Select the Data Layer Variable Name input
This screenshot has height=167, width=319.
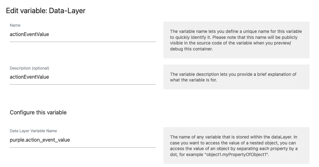click(83, 140)
